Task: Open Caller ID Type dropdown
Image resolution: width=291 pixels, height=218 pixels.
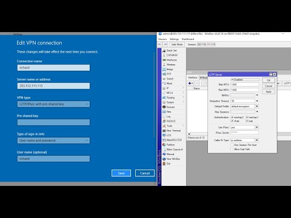Action: click(257, 140)
